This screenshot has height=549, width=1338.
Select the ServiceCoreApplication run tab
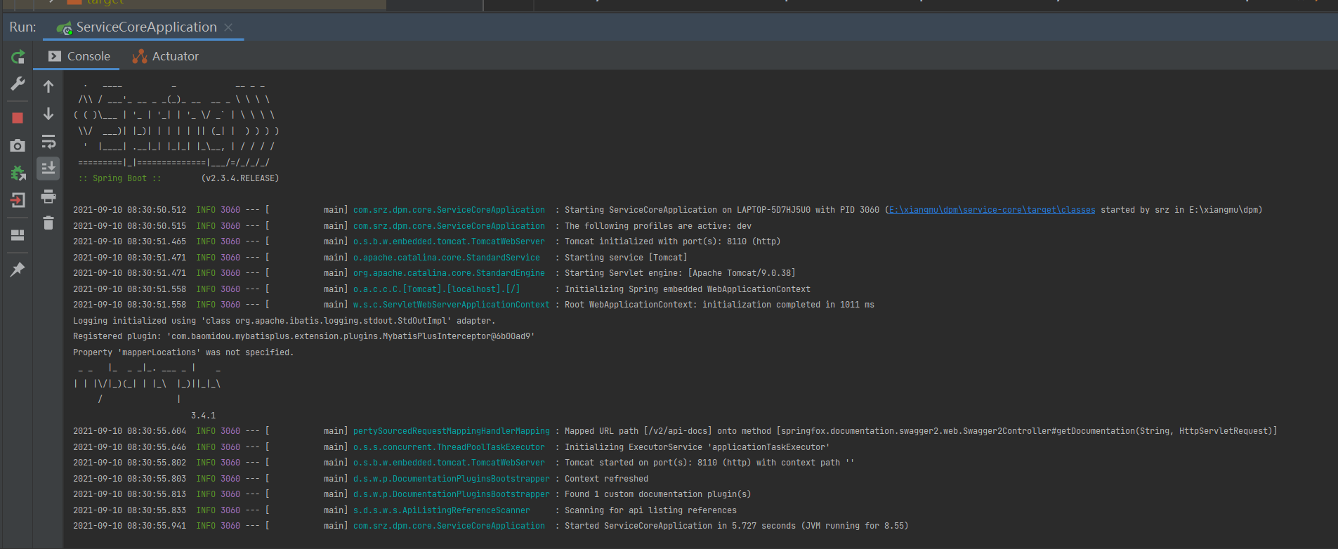(x=145, y=27)
